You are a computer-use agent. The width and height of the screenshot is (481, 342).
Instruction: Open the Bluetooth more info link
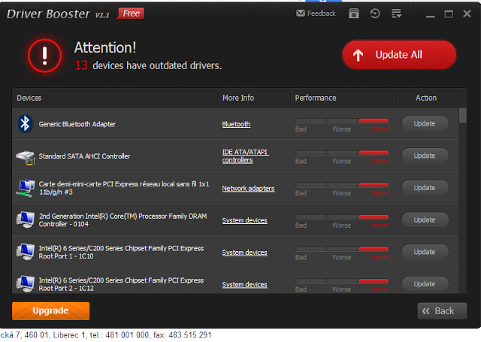[236, 124]
